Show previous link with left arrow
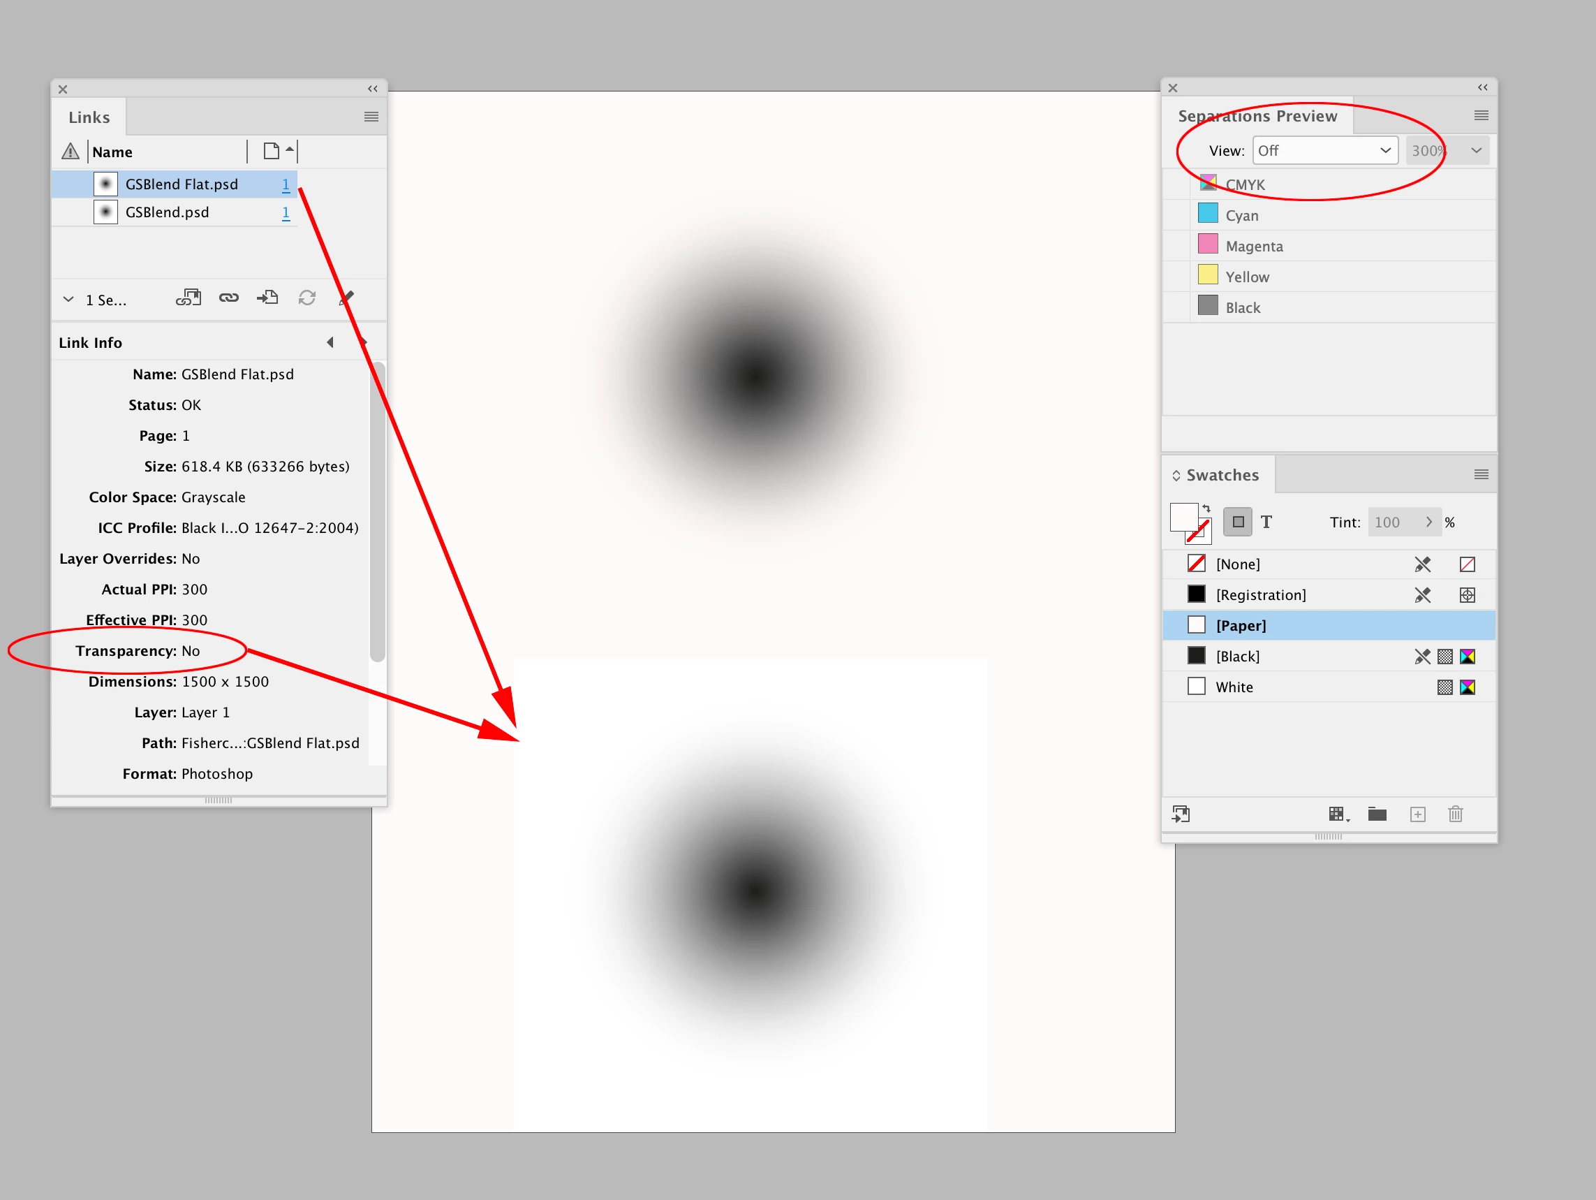This screenshot has width=1596, height=1200. [x=330, y=342]
